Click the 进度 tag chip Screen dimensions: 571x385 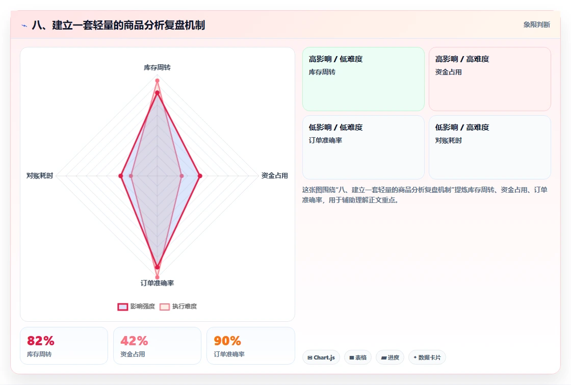(390, 357)
